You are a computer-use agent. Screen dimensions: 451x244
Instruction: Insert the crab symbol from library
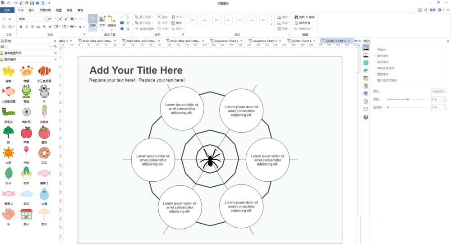point(26,71)
